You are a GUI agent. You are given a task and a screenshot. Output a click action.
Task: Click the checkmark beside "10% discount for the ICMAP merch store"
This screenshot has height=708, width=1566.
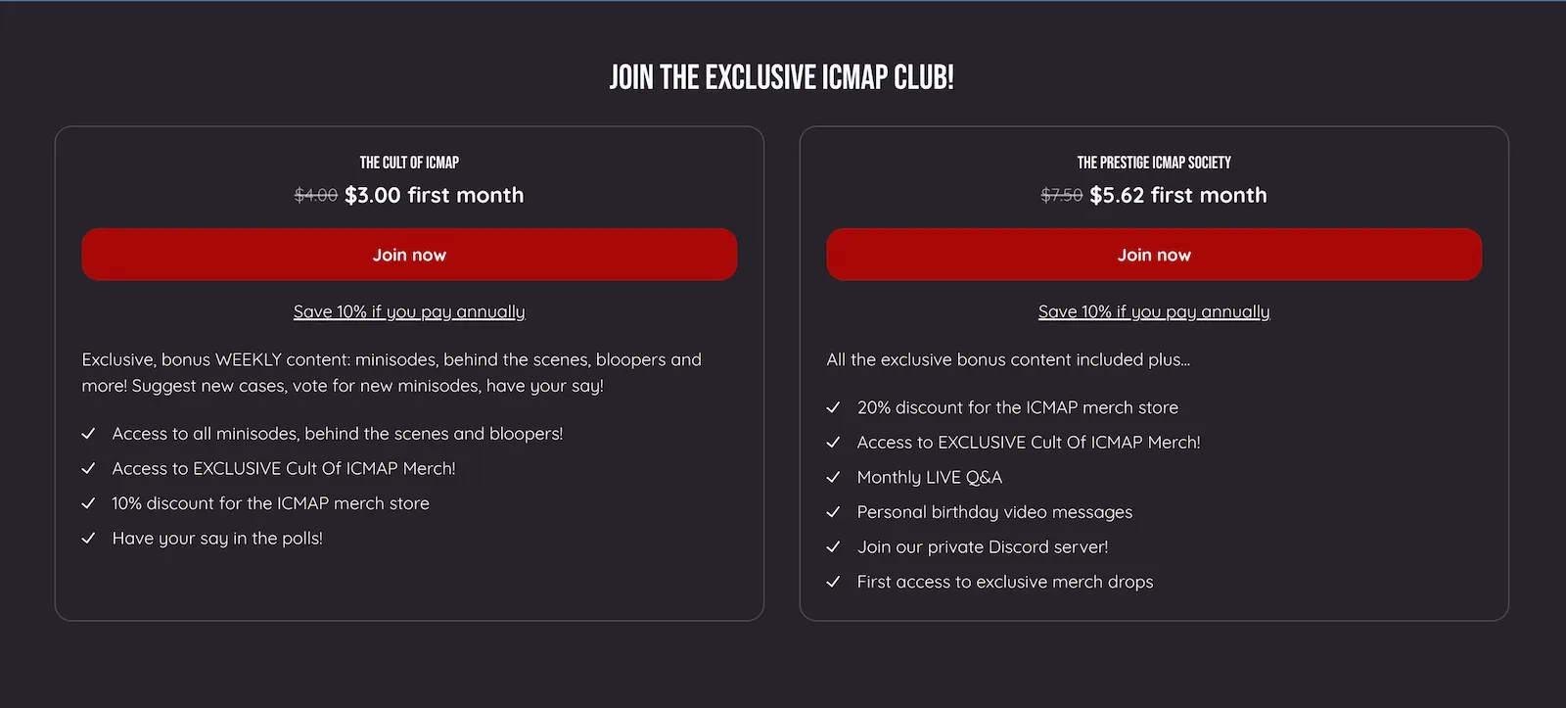[x=89, y=503]
